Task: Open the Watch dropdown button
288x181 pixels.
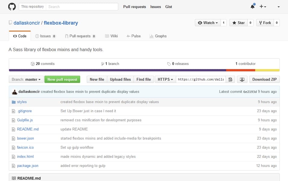Action: tap(208, 23)
